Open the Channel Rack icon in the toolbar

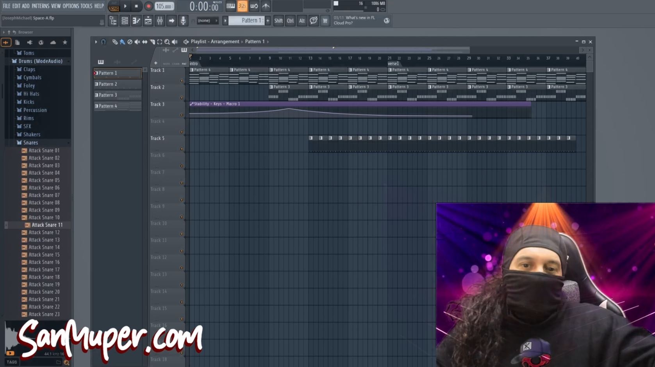pos(125,20)
